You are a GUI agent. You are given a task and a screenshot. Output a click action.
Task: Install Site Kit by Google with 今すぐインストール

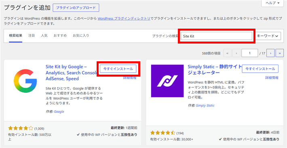point(118,69)
